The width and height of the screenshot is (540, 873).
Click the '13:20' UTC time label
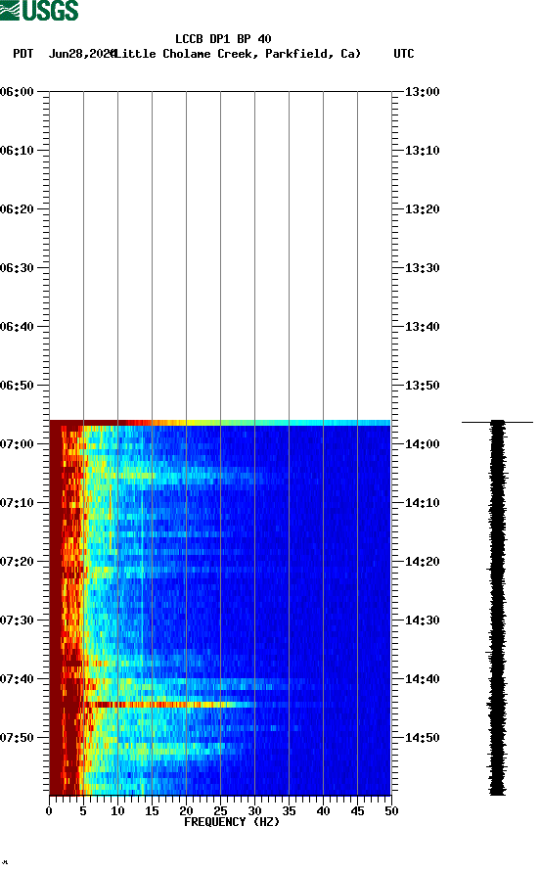point(422,209)
